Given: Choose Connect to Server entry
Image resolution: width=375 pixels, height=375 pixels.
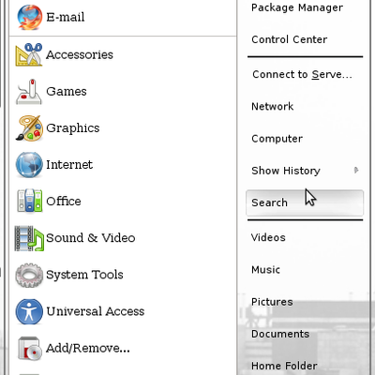Looking at the screenshot, I should coord(302,74).
